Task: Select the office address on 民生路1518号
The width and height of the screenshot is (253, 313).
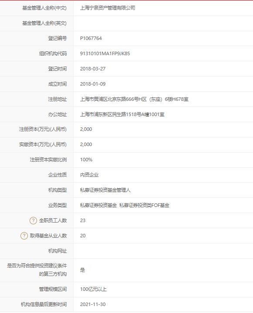Action: click(122, 114)
